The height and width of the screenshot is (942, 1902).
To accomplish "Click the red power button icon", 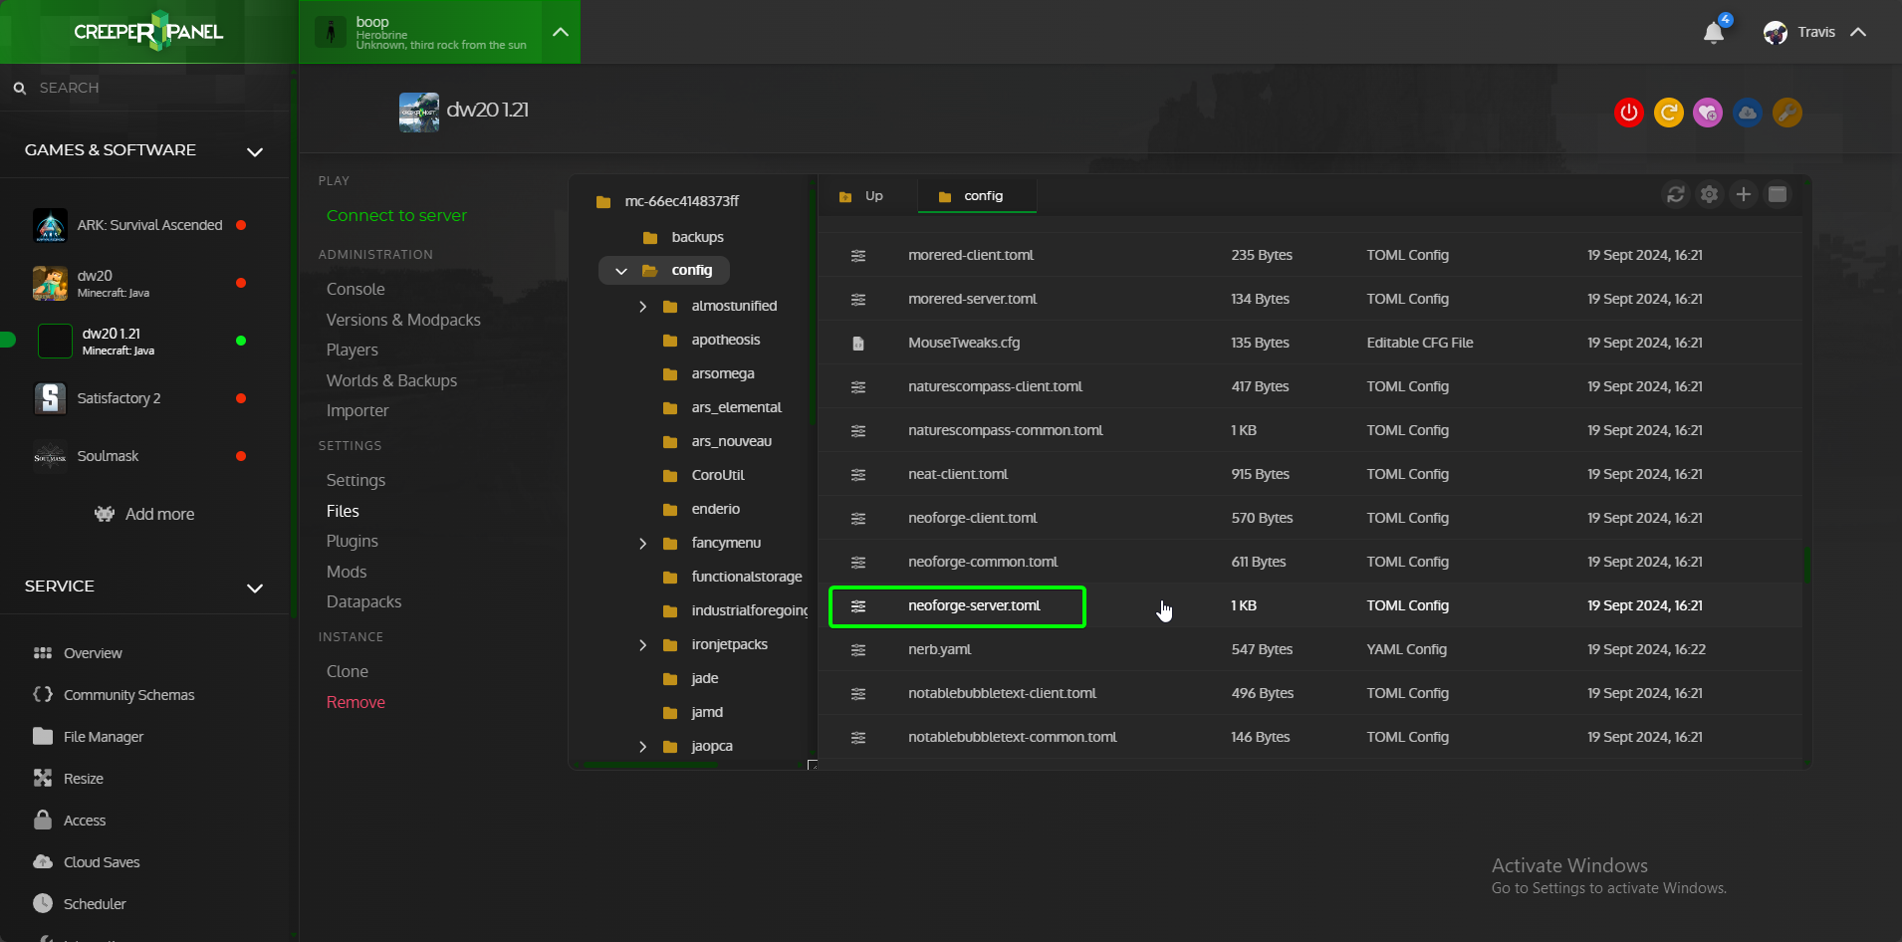I will tap(1629, 113).
